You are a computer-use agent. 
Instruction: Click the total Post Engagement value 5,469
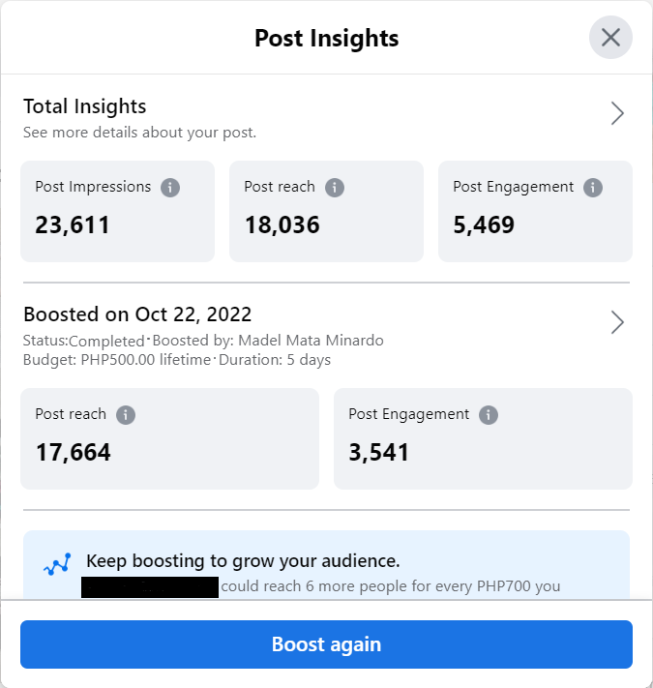[484, 225]
